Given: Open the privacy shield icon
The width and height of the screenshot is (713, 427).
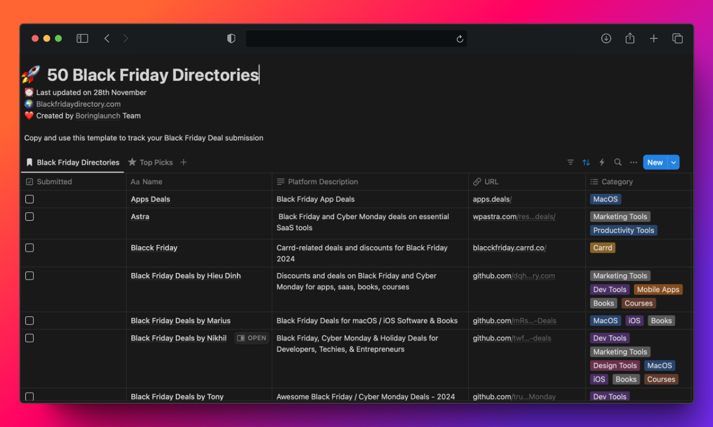Looking at the screenshot, I should [x=231, y=38].
